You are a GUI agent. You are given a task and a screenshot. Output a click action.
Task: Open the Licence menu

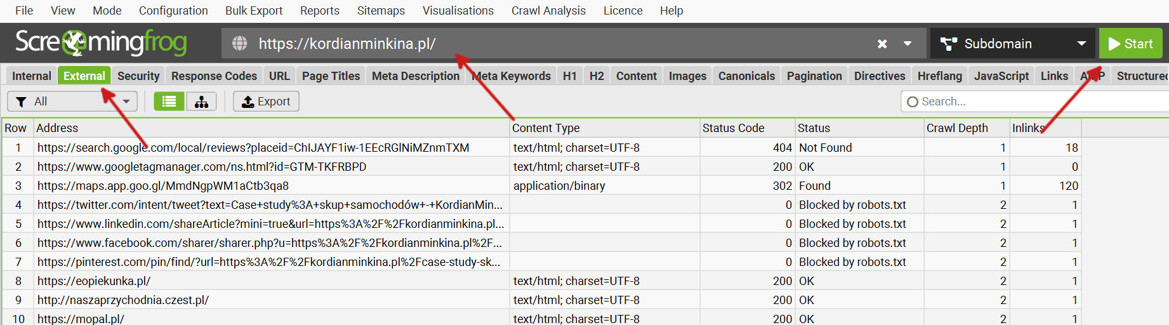tap(623, 11)
